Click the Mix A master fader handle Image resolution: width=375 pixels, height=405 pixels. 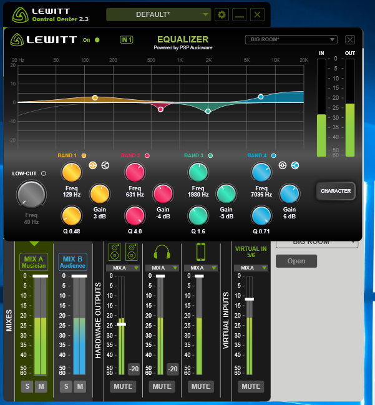tap(41, 276)
